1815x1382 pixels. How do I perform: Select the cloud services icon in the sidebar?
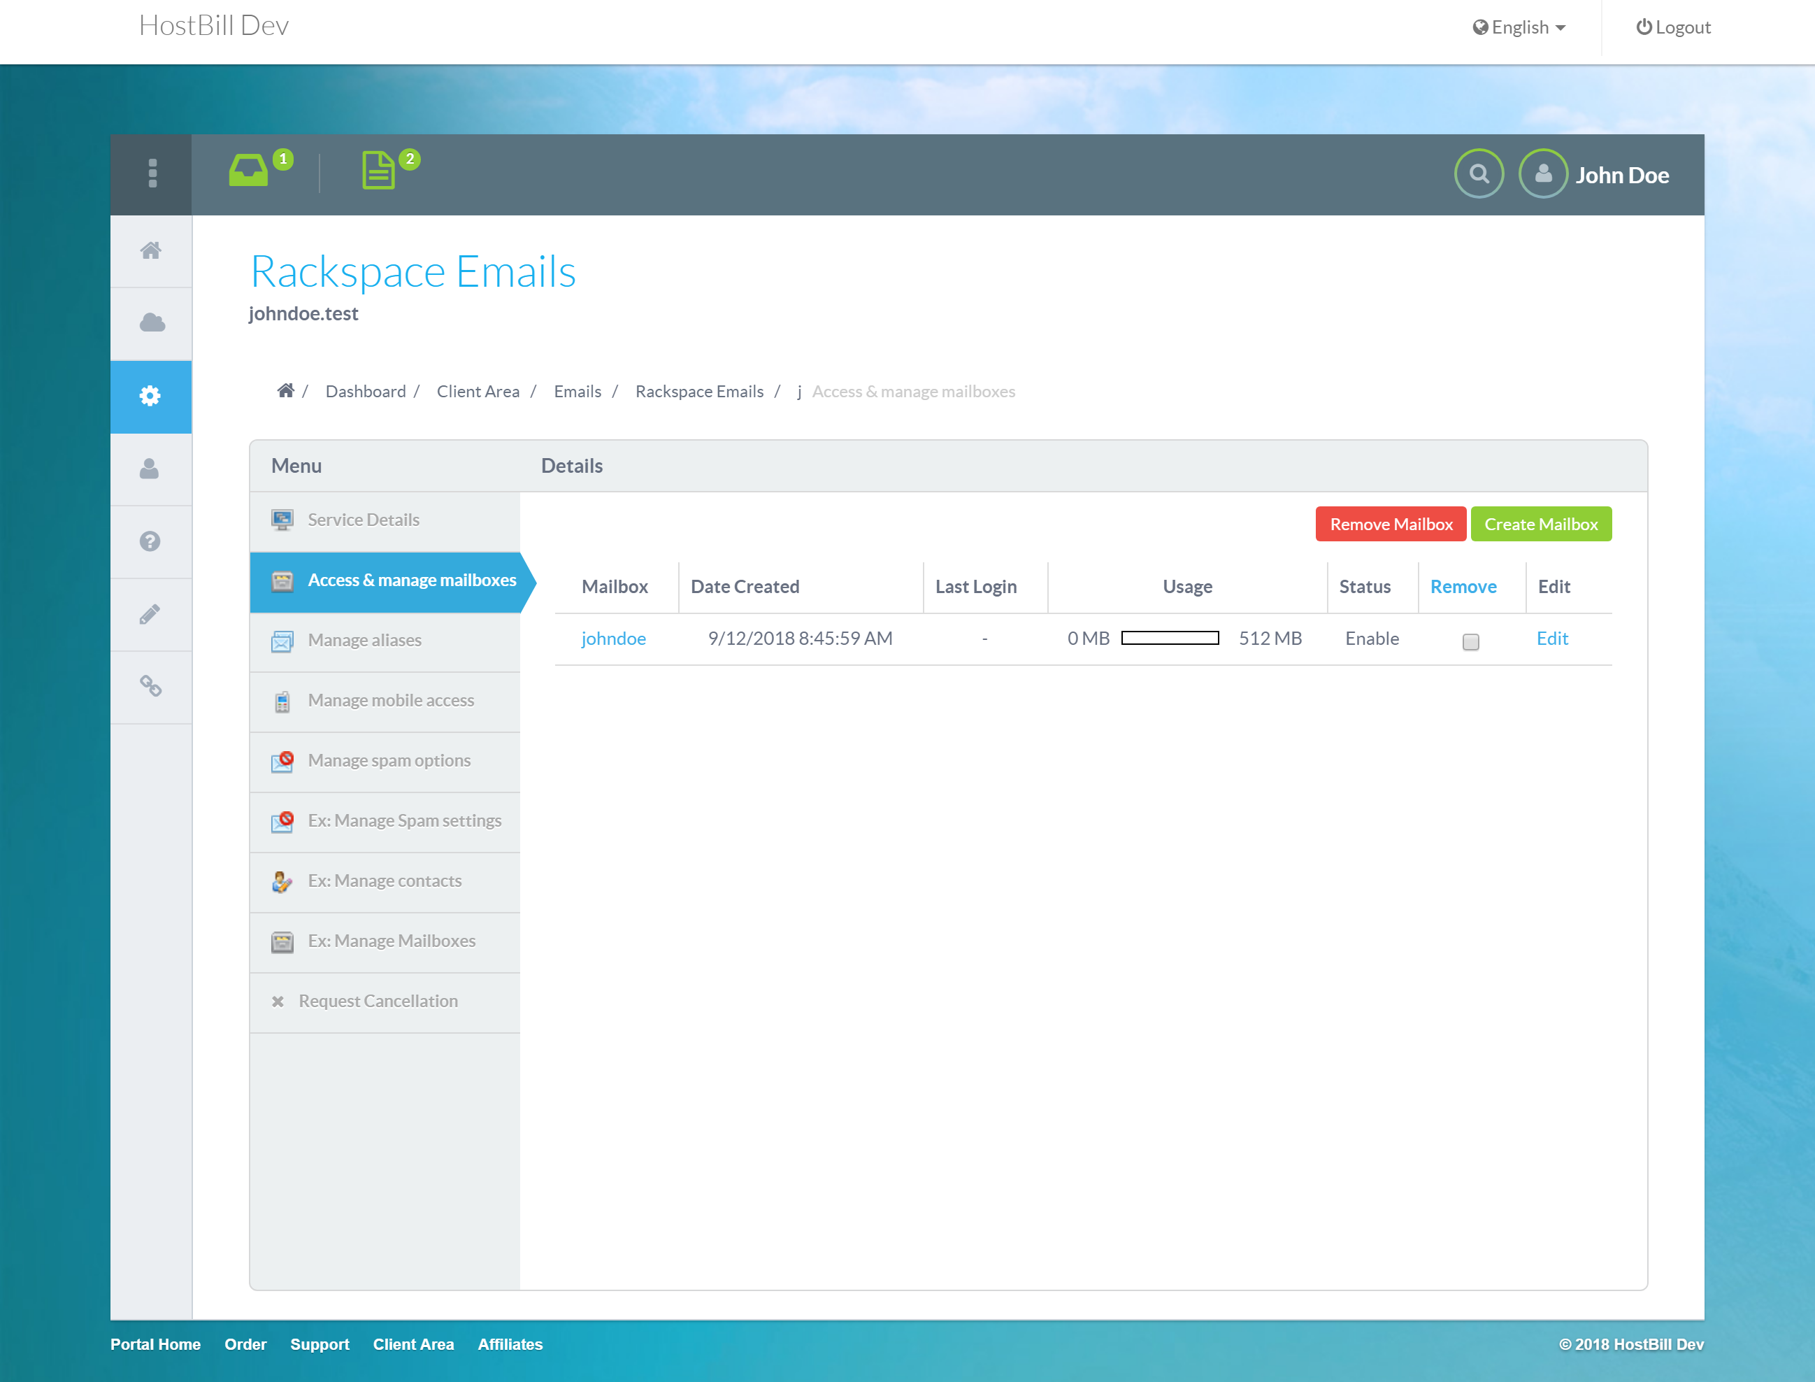150,323
